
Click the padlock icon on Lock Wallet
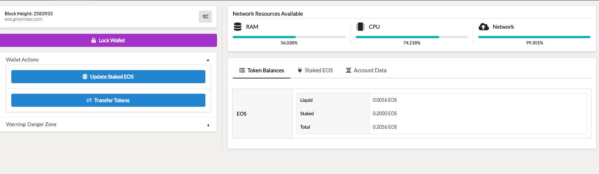pos(94,40)
